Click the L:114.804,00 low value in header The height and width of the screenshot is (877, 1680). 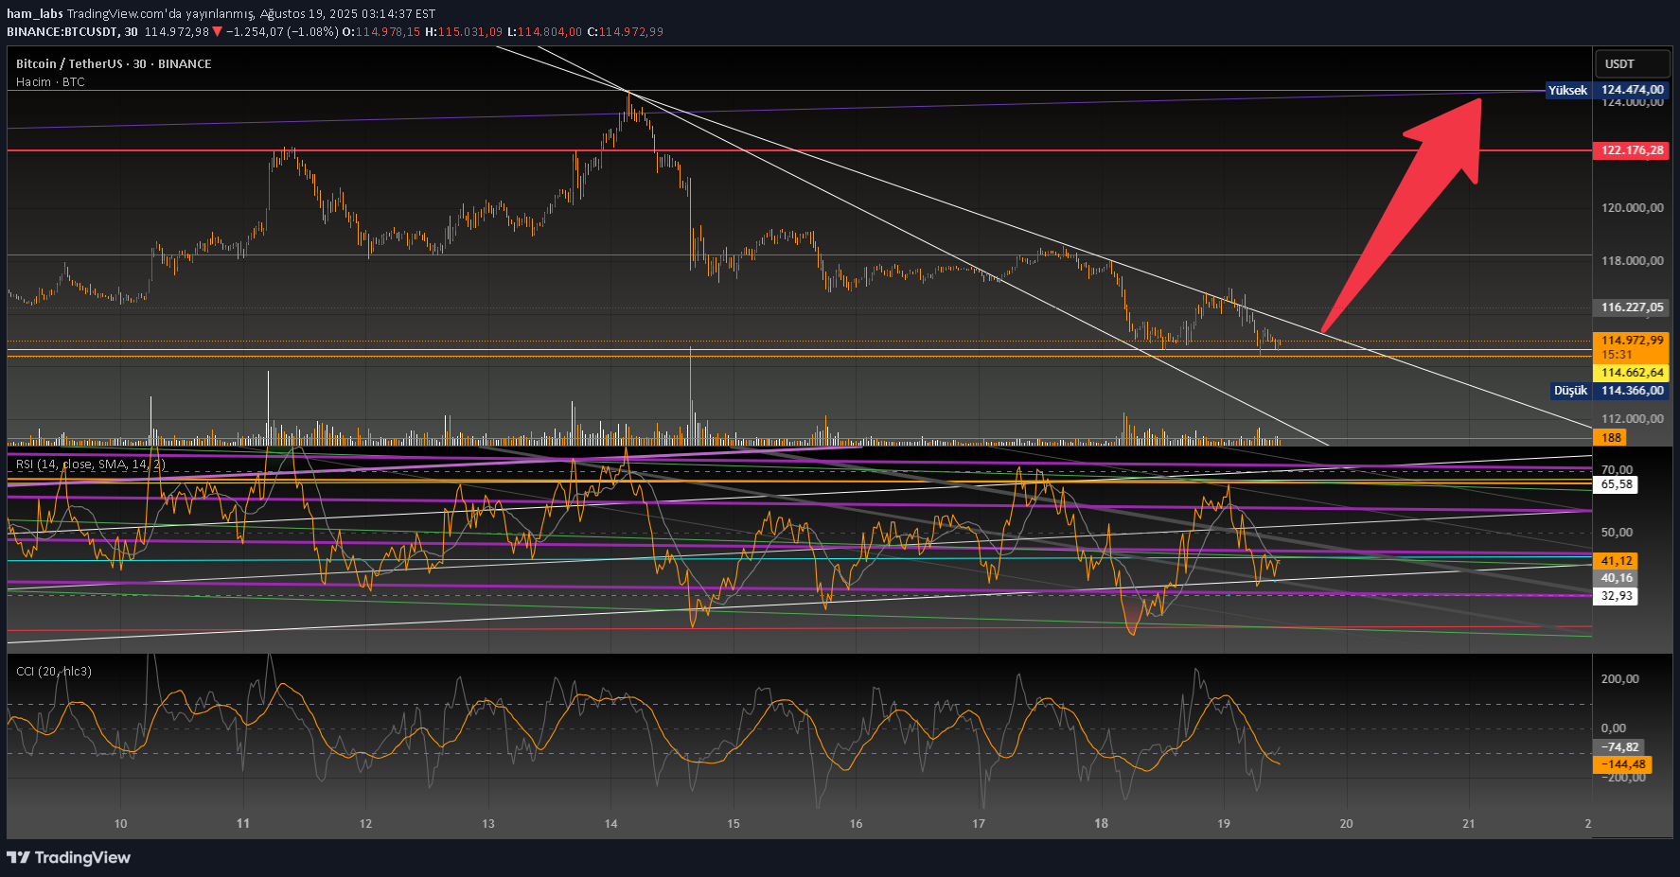tap(544, 31)
